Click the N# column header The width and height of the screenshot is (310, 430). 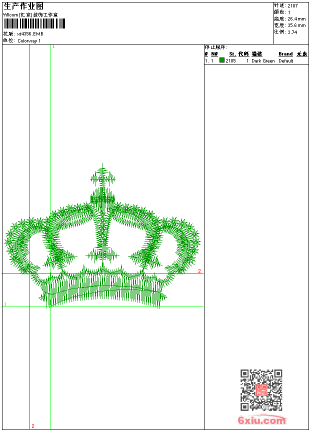click(214, 54)
